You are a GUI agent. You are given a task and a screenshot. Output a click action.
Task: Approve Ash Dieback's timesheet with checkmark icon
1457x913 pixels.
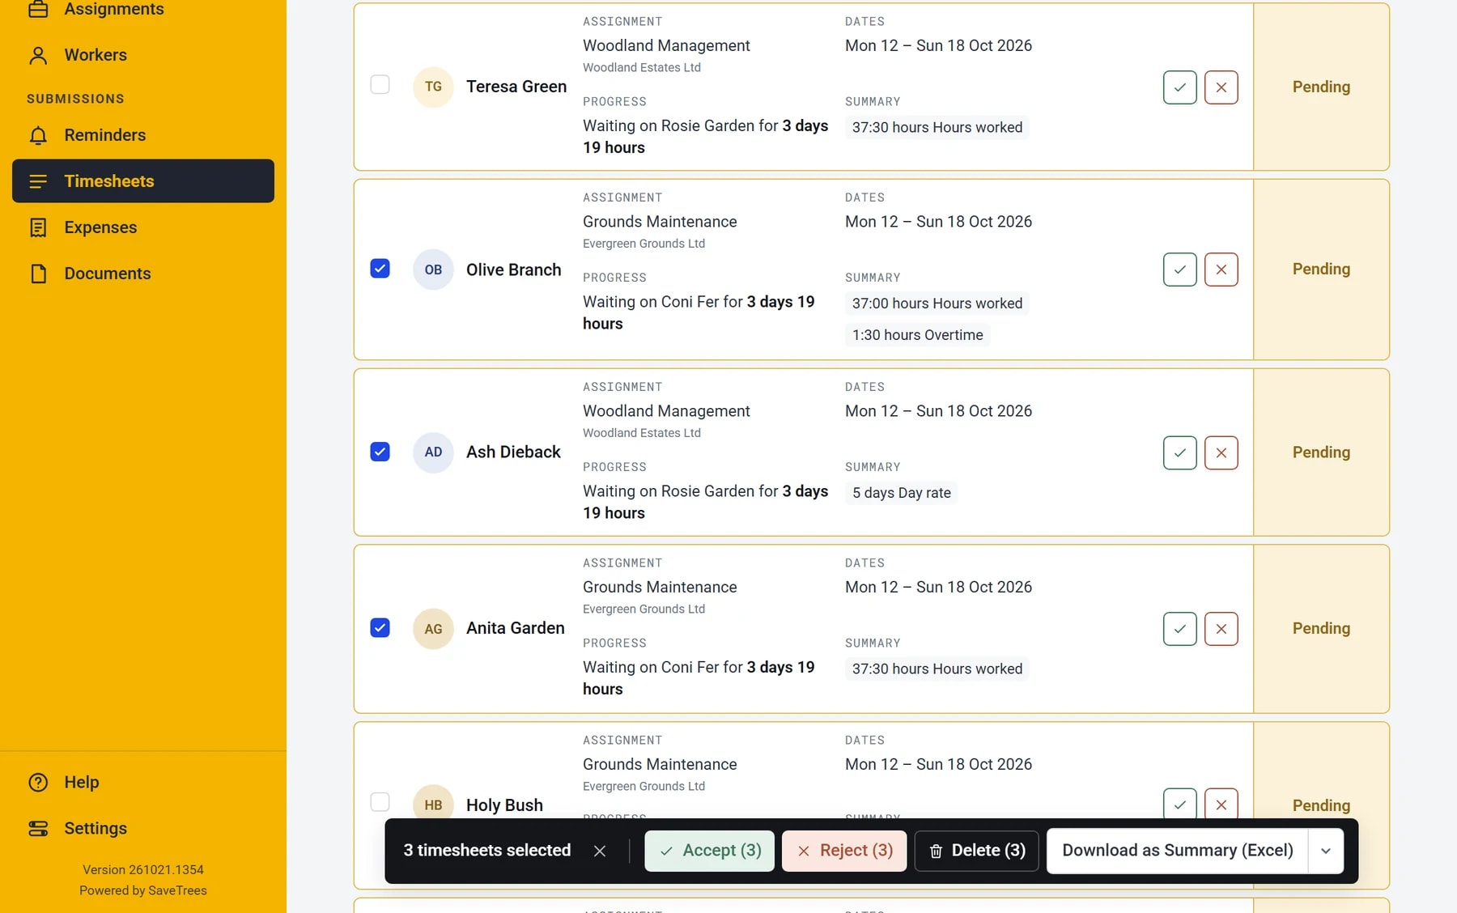pyautogui.click(x=1179, y=452)
